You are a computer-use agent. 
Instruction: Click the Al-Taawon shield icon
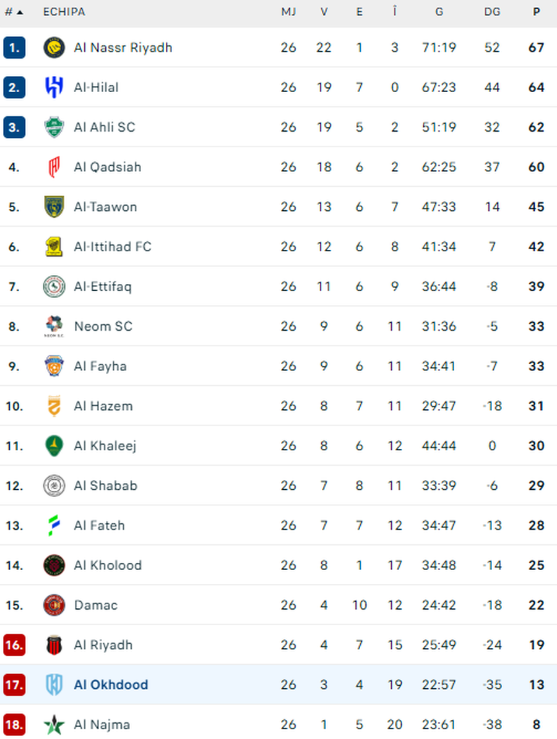(54, 207)
